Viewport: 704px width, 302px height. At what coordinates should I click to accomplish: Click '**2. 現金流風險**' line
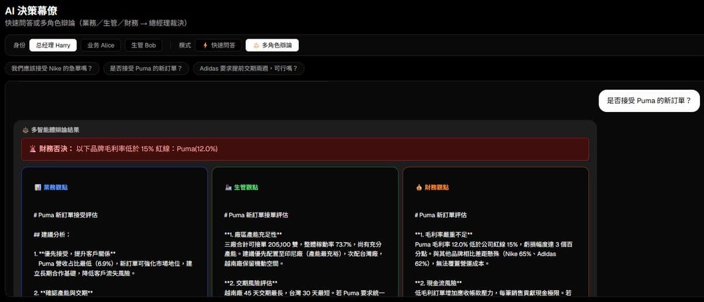(438, 283)
